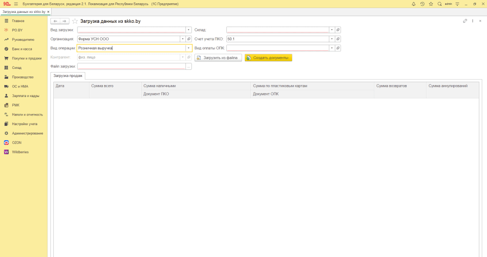487x257 pixels.
Task: Expand the Счет учета ПКО dropdown
Action: (x=331, y=39)
